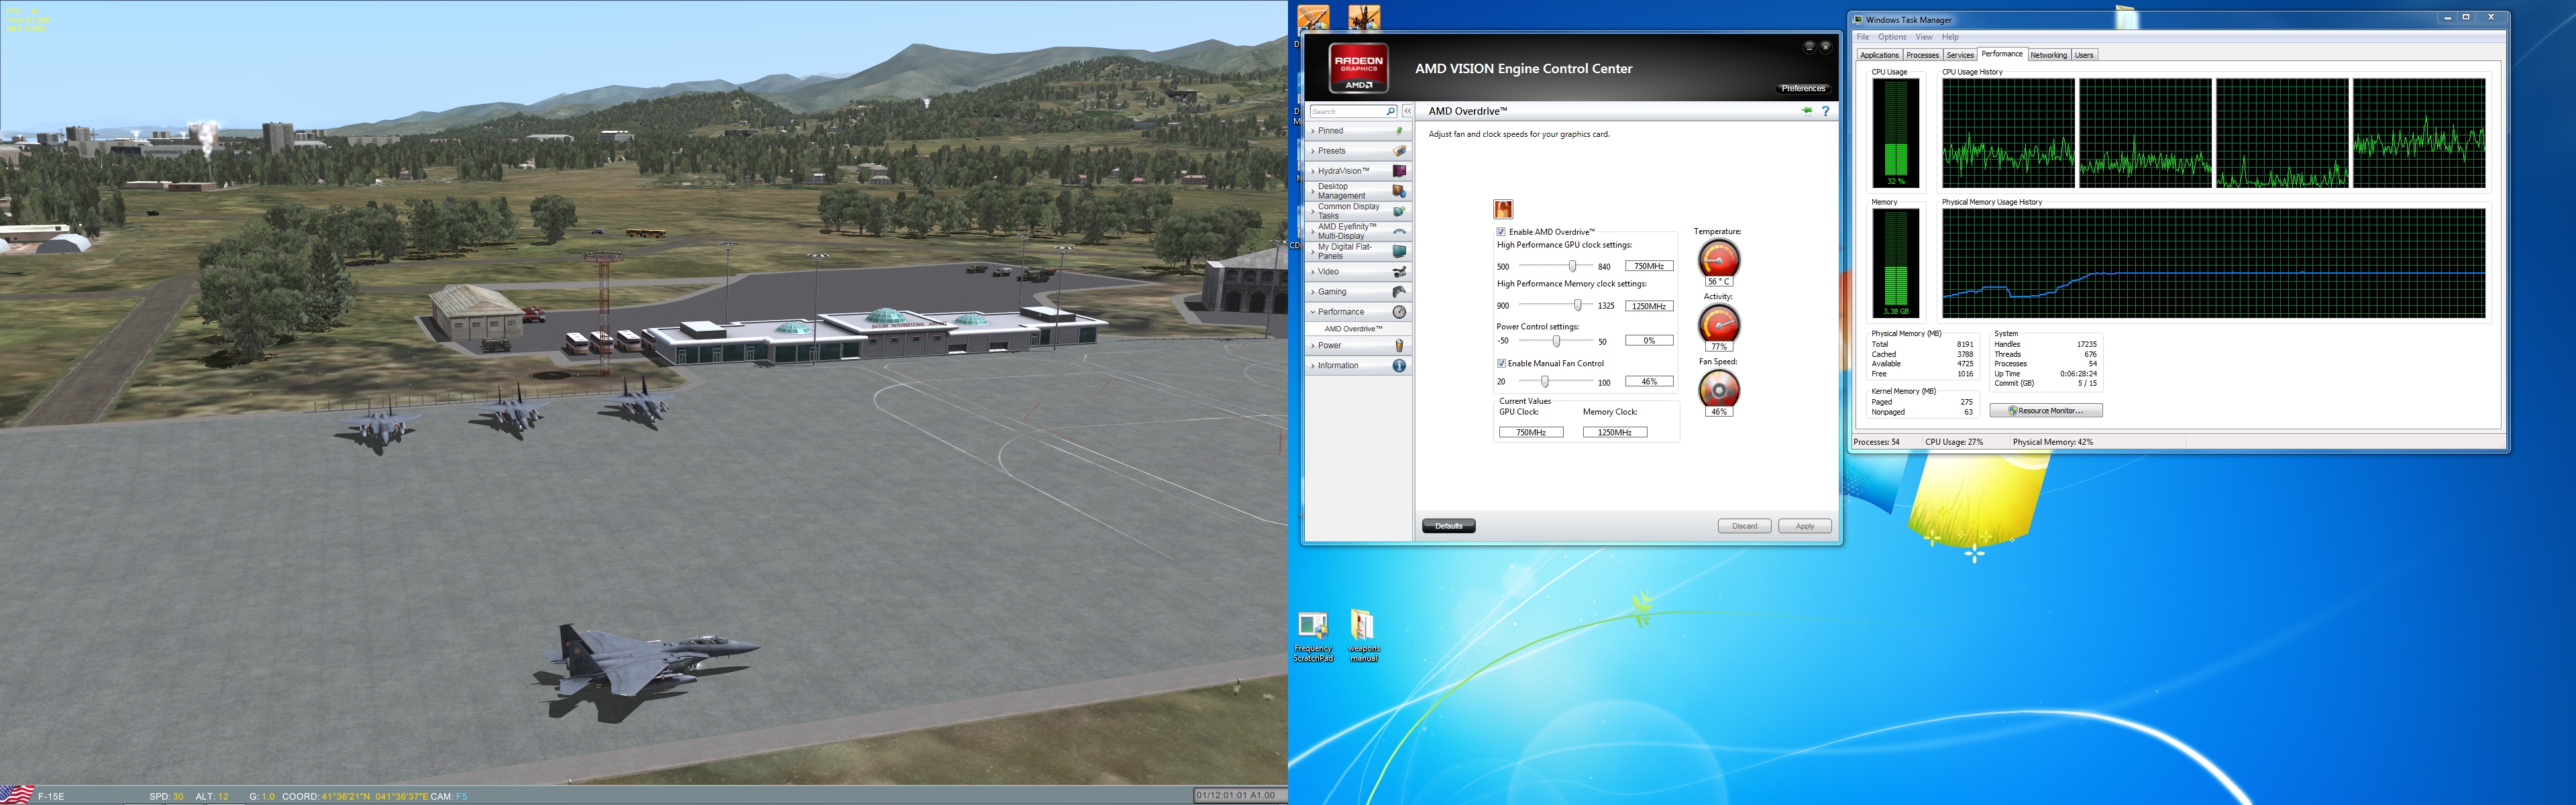Switch to the Networking tab
Viewport: 2576px width, 805px height.
[2048, 55]
